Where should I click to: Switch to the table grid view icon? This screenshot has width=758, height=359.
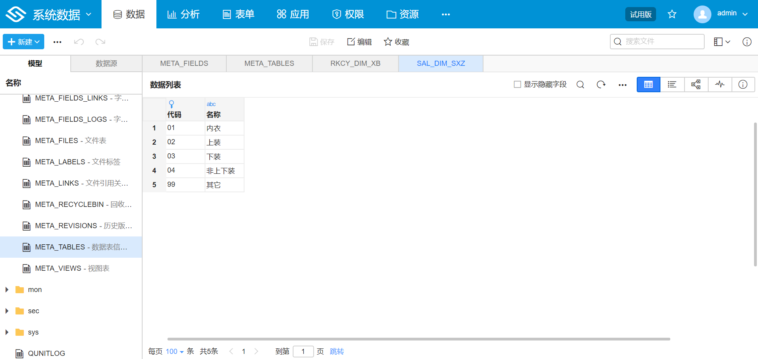648,84
